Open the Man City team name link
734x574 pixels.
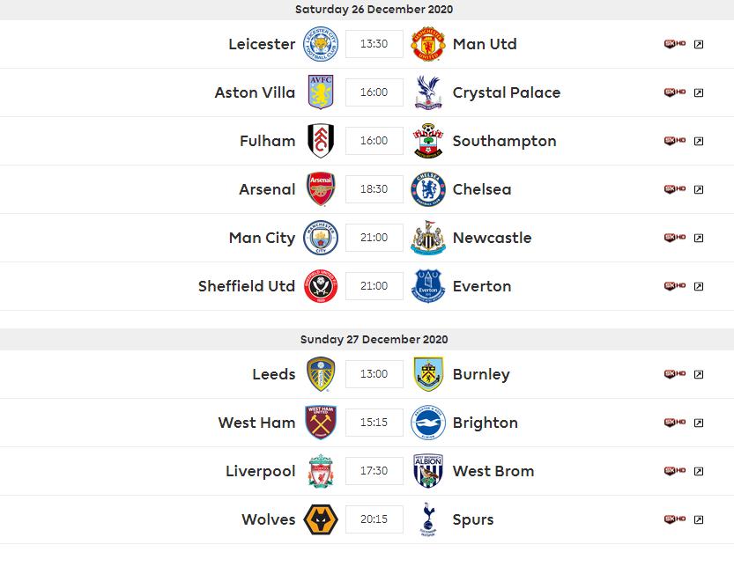pos(263,238)
